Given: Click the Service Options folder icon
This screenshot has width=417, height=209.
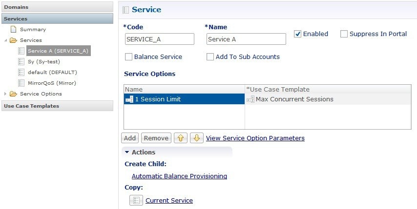Looking at the screenshot, I should point(13,94).
